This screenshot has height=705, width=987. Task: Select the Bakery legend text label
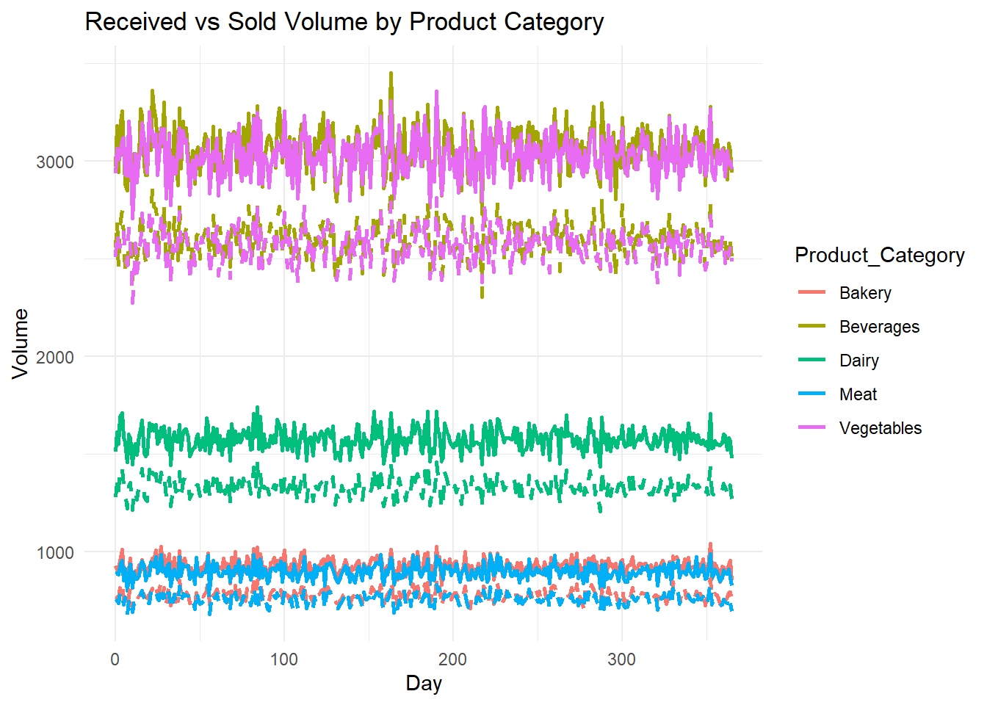point(865,293)
